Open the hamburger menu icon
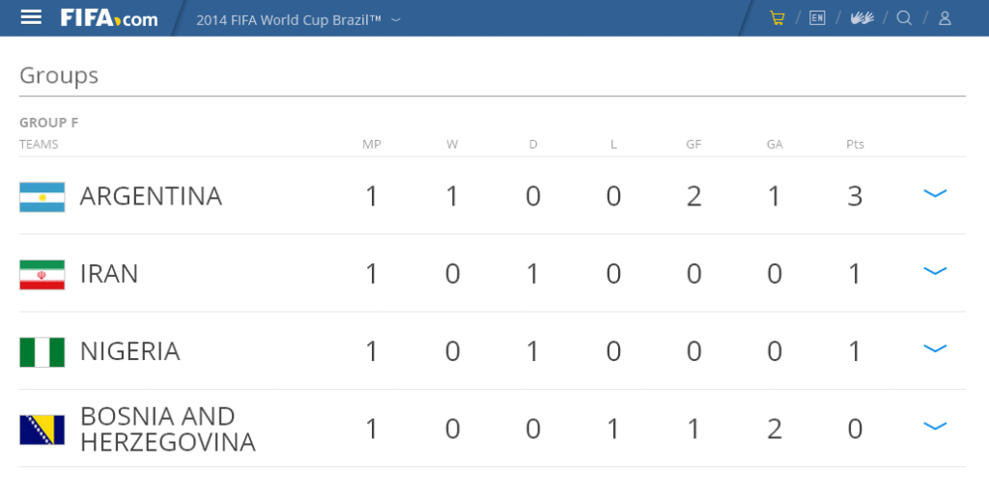 (31, 17)
